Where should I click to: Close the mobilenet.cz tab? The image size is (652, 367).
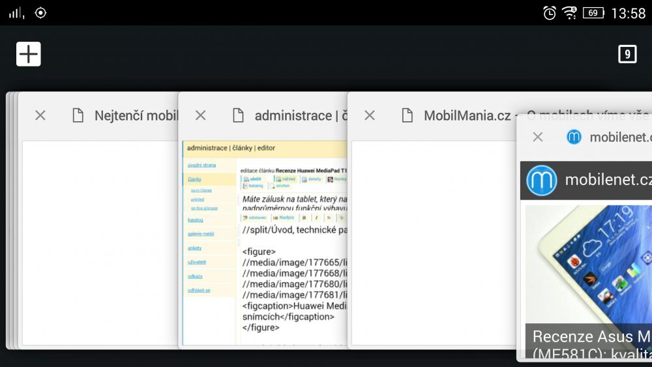538,137
